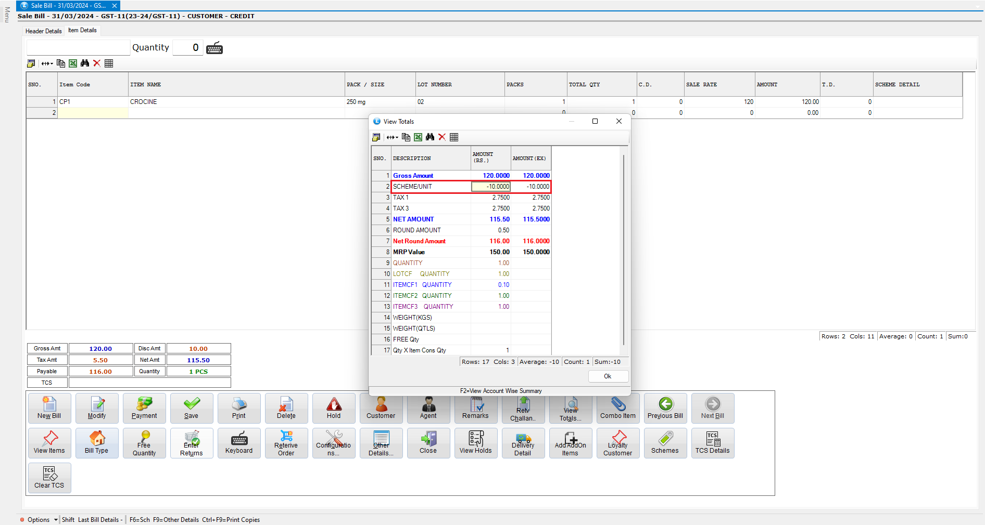Open the Schemes button
This screenshot has height=525, width=985.
pos(665,443)
